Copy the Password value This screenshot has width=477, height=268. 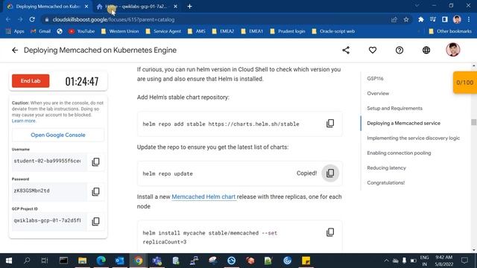95,191
